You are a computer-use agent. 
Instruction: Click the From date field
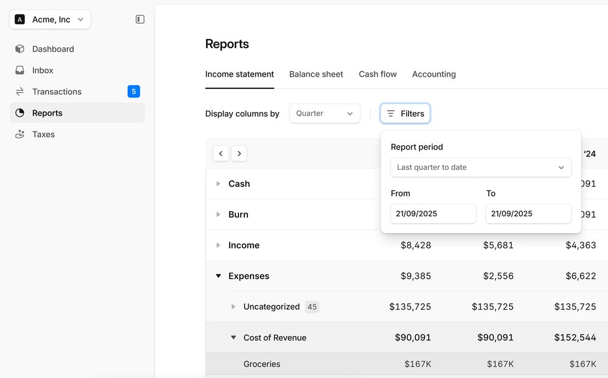(x=433, y=214)
